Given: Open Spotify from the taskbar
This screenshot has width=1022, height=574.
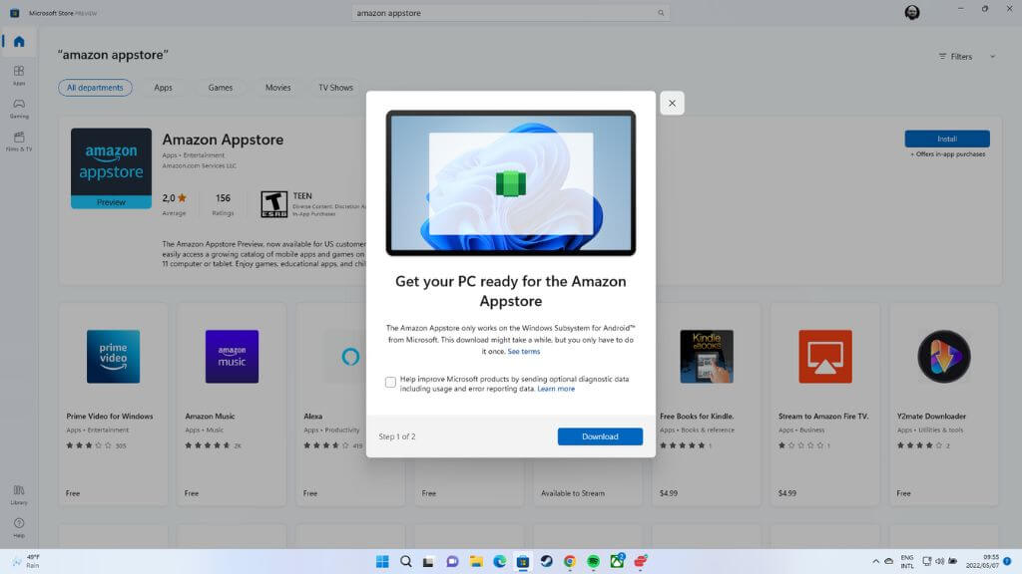Looking at the screenshot, I should pyautogui.click(x=593, y=561).
